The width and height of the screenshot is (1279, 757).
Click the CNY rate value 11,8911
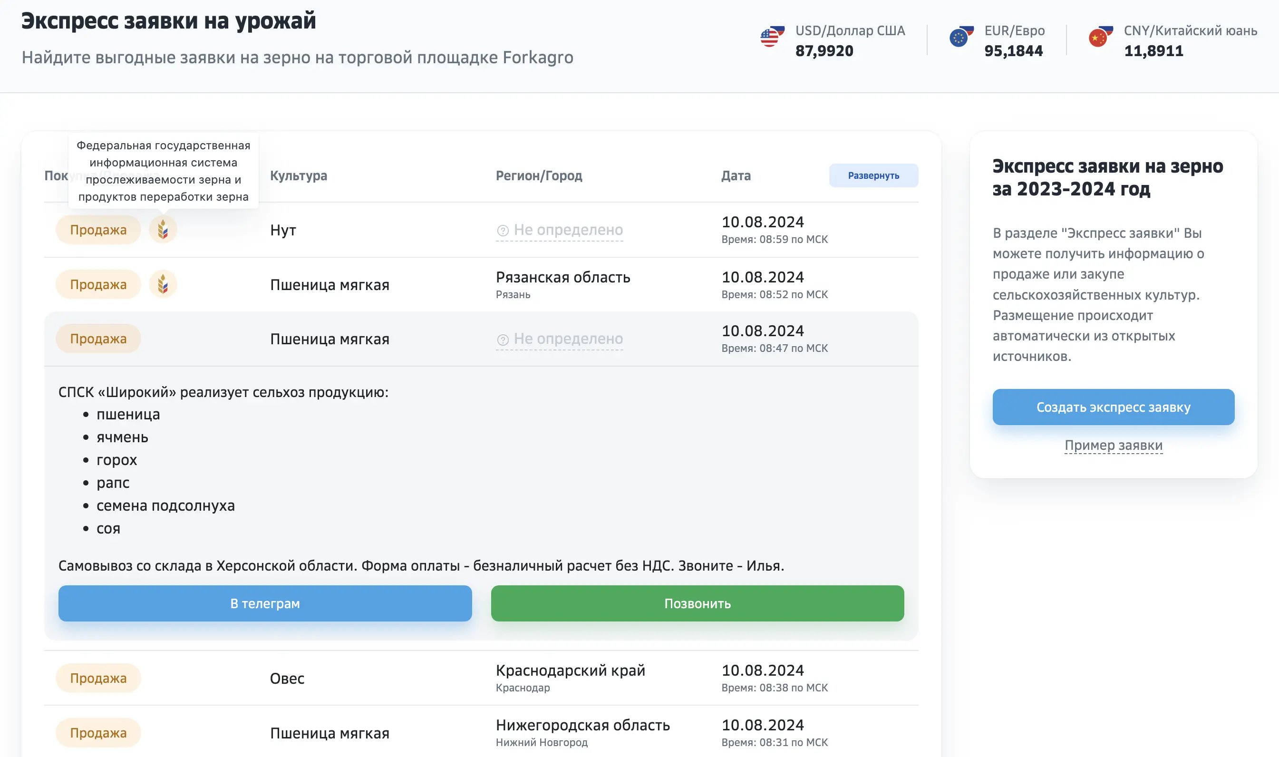(1153, 50)
